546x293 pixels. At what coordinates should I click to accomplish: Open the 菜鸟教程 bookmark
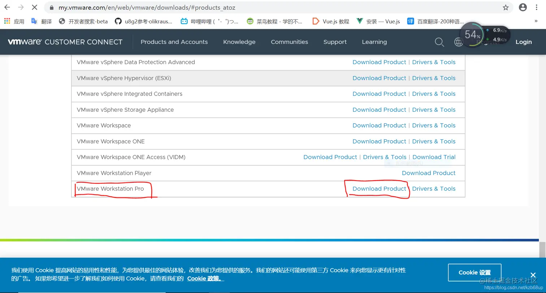pyautogui.click(x=274, y=21)
